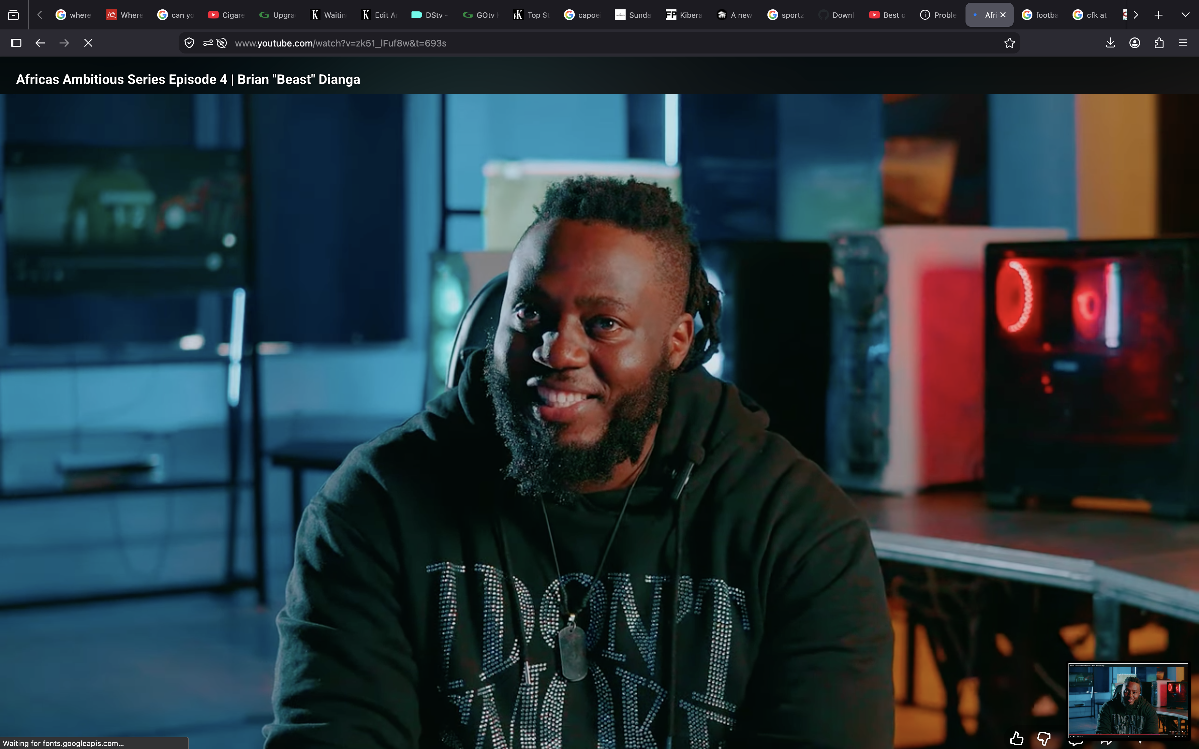Screen dimensions: 1199x749
Task: Open the browser hamburger menu
Action: (1183, 43)
